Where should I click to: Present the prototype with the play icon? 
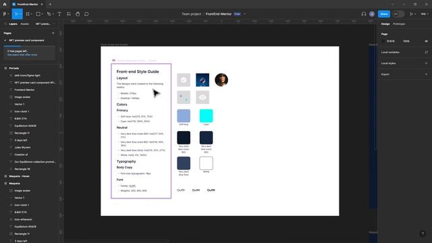pyautogui.click(x=411, y=13)
